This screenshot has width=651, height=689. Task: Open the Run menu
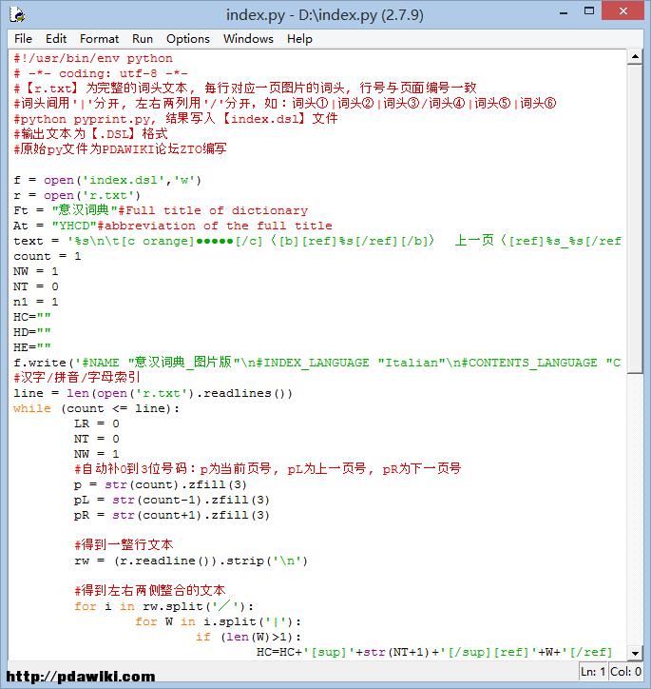[x=143, y=39]
